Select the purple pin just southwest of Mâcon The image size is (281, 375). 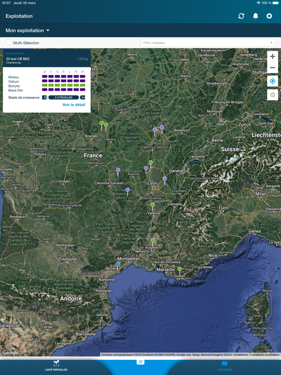click(x=146, y=169)
